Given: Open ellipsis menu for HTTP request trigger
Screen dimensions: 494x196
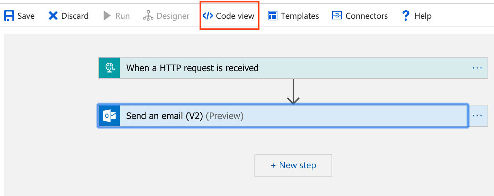Looking at the screenshot, I should [477, 68].
